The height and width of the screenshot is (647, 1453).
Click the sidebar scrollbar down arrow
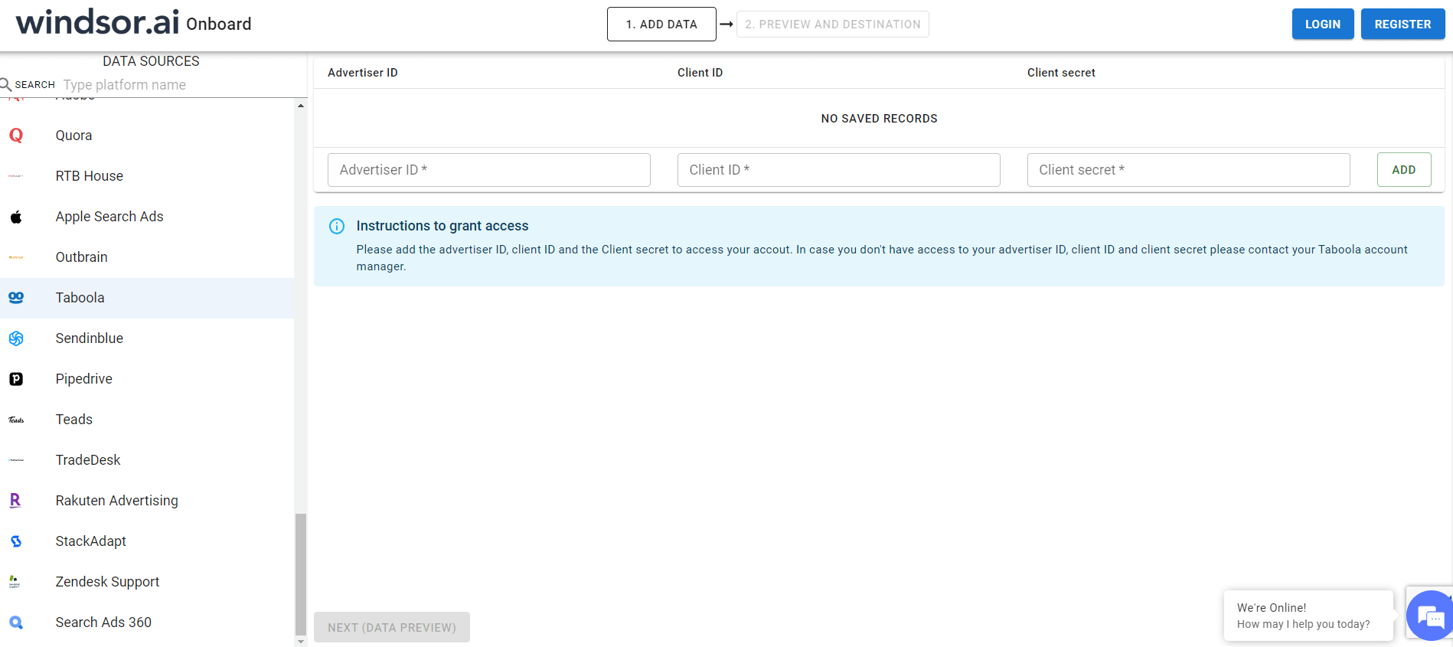point(301,641)
